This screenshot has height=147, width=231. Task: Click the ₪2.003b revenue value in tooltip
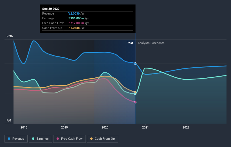74,13
